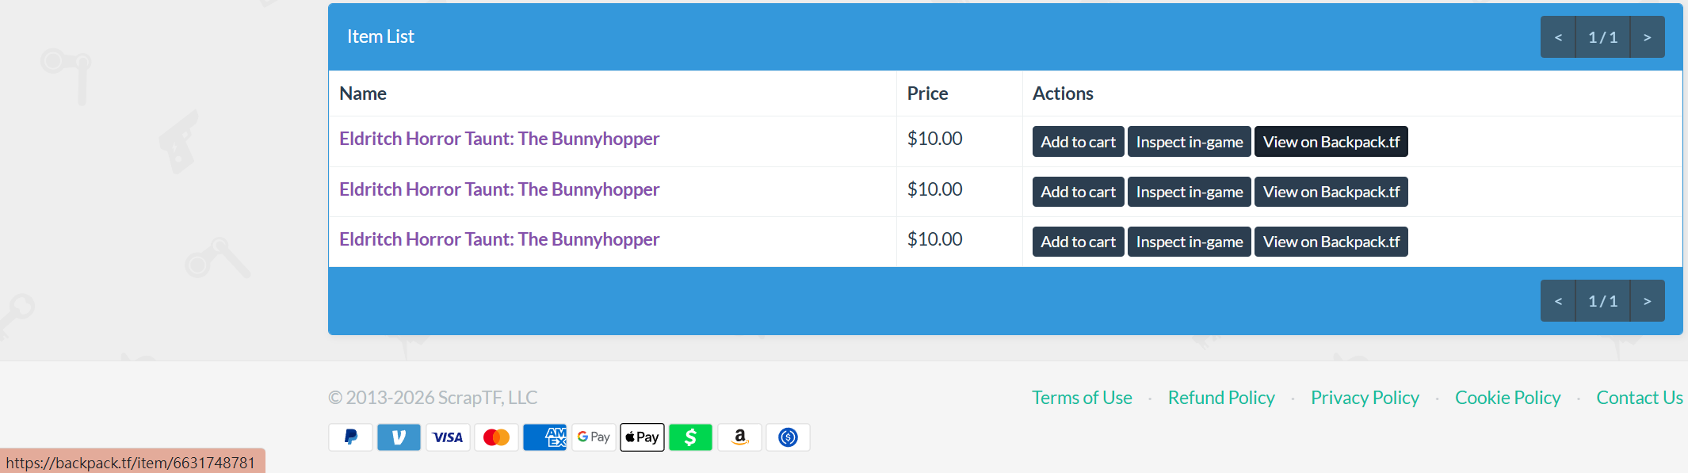Image resolution: width=1688 pixels, height=473 pixels.
Task: Click the American Express icon
Action: tap(544, 437)
